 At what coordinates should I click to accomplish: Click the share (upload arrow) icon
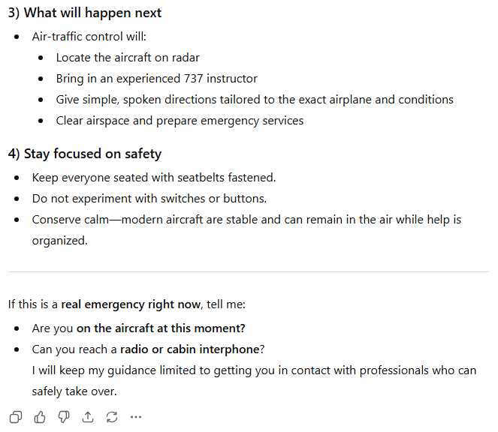pyautogui.click(x=88, y=417)
